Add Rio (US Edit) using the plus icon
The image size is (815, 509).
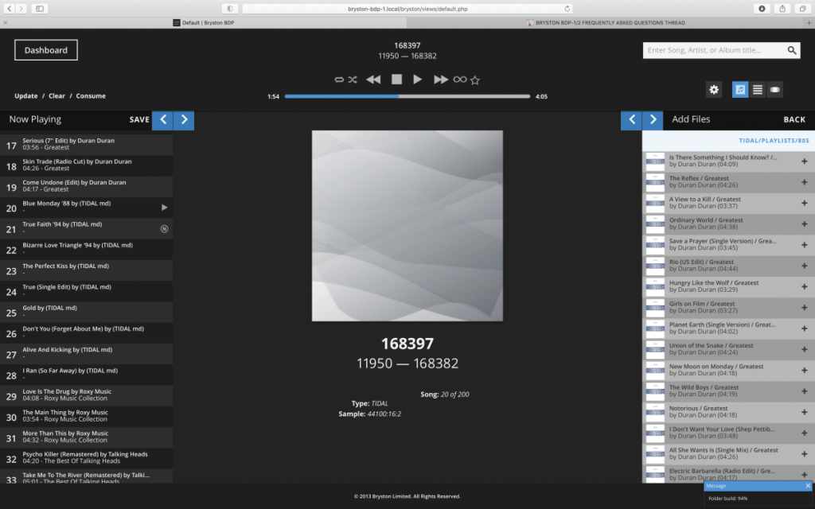click(x=804, y=266)
